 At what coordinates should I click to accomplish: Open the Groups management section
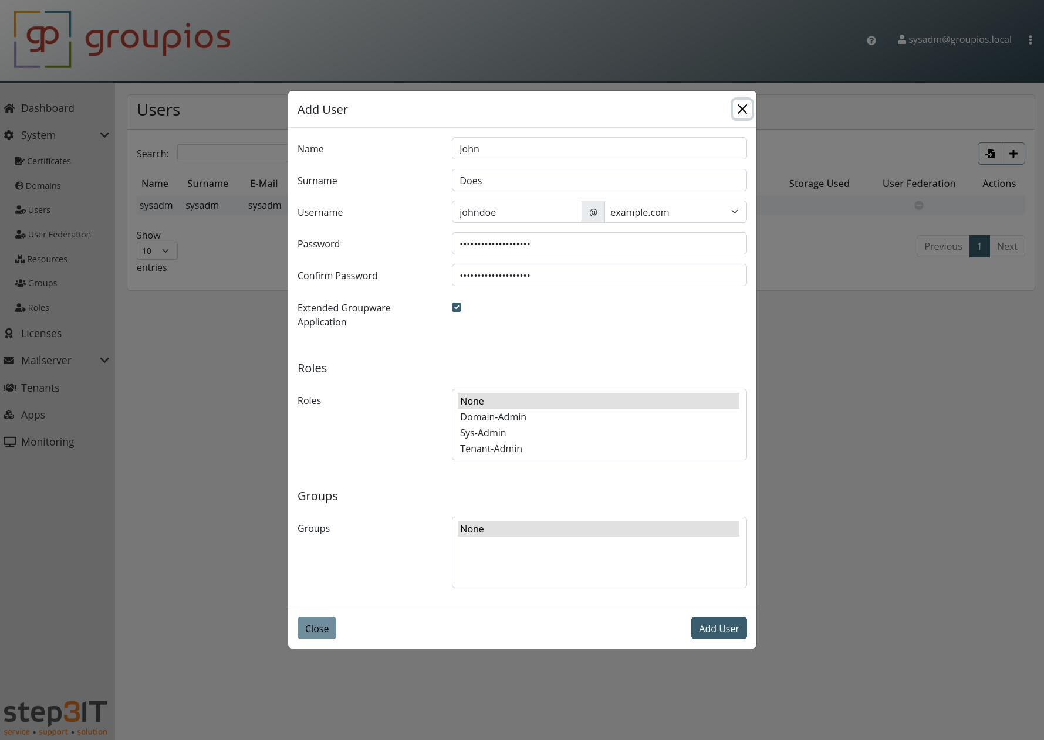[x=42, y=283]
